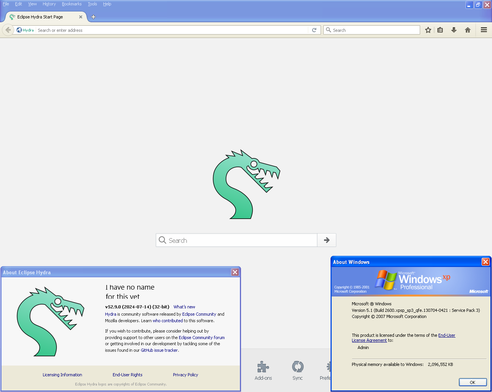This screenshot has height=392, width=492.
Task: Open Privacy Policy link
Action: click(186, 375)
